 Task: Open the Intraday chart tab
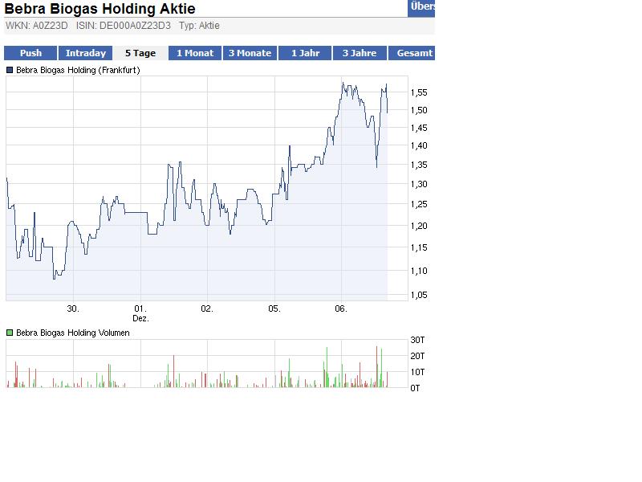tap(86, 53)
